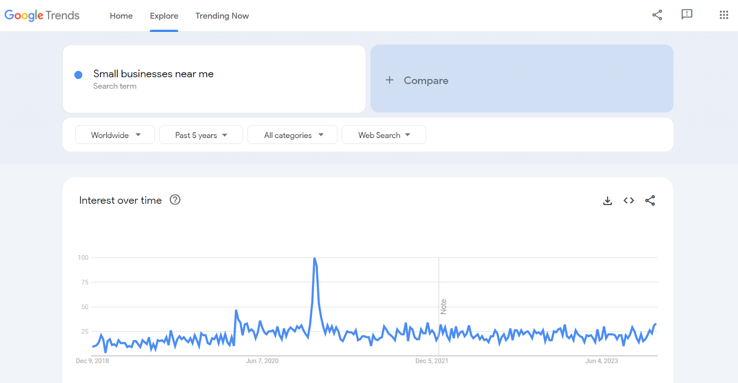Click the Compare button to add a term
Viewport: 738px width, 383px height.
click(x=522, y=78)
